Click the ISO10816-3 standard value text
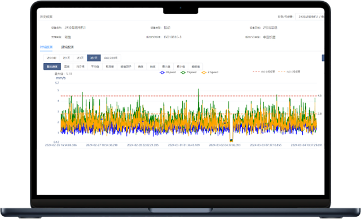 coord(173,37)
